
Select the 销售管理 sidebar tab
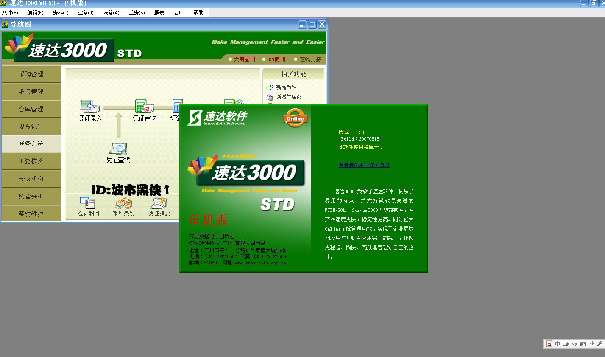point(31,91)
